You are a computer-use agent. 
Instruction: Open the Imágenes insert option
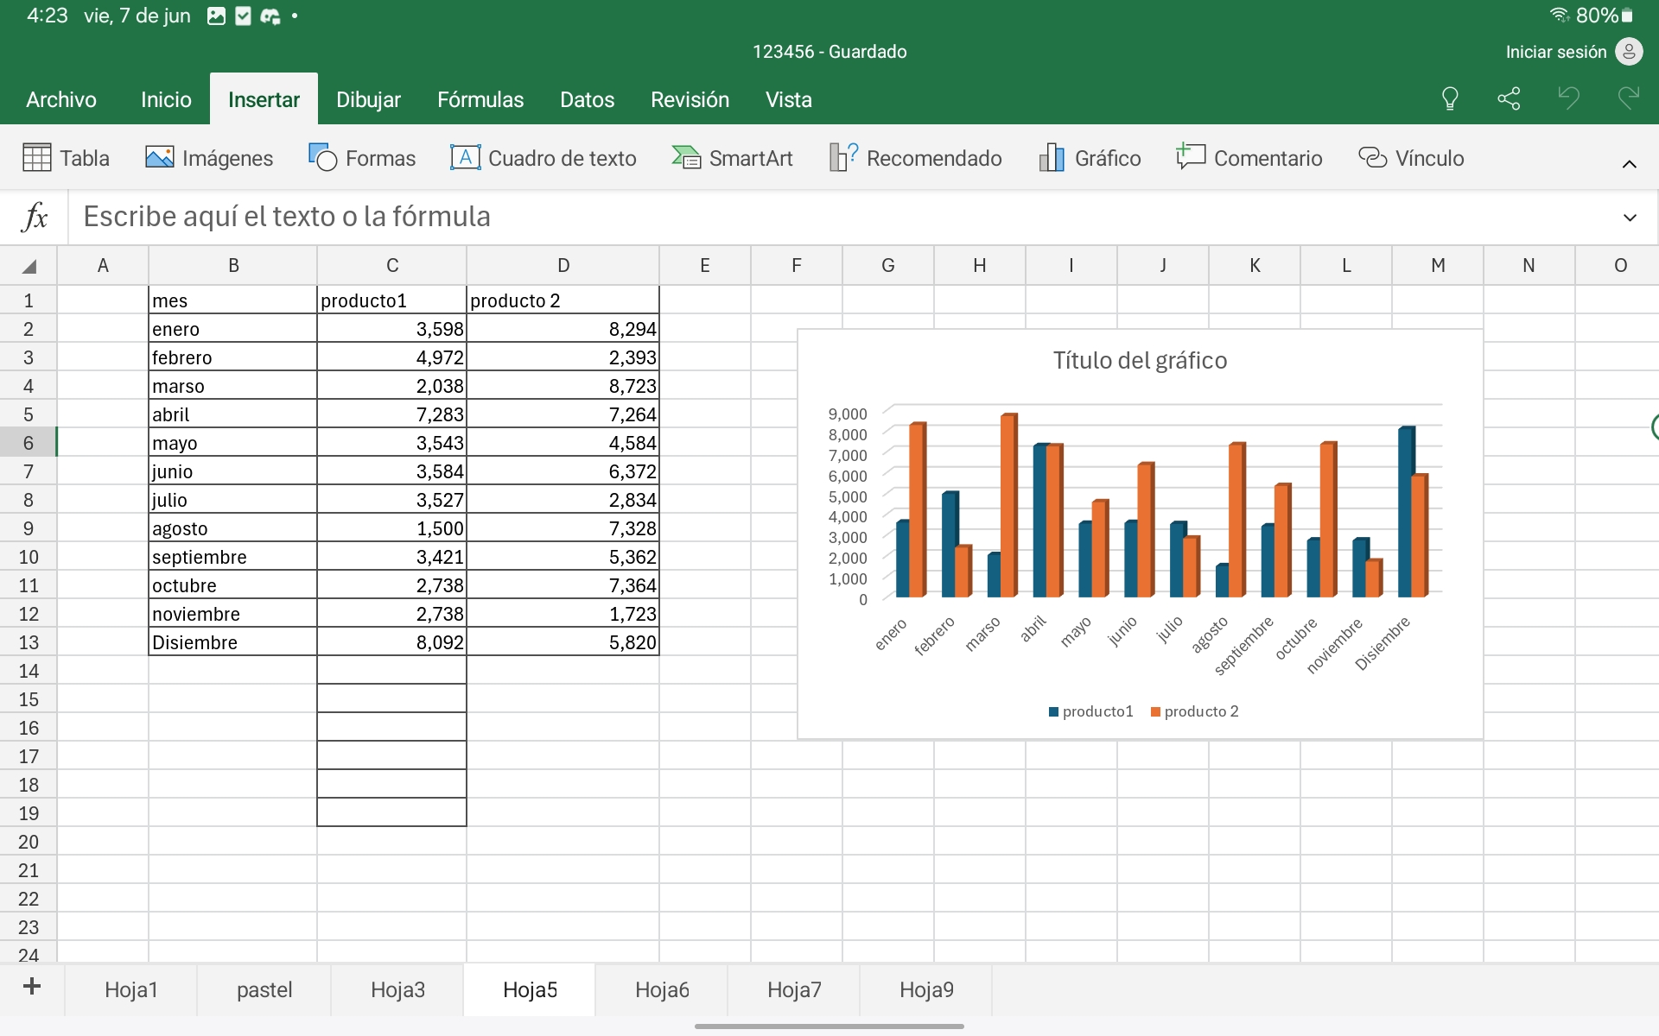tap(209, 158)
